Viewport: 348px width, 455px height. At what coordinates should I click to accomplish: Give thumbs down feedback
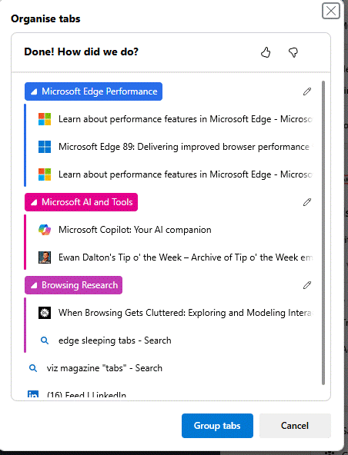pos(293,52)
